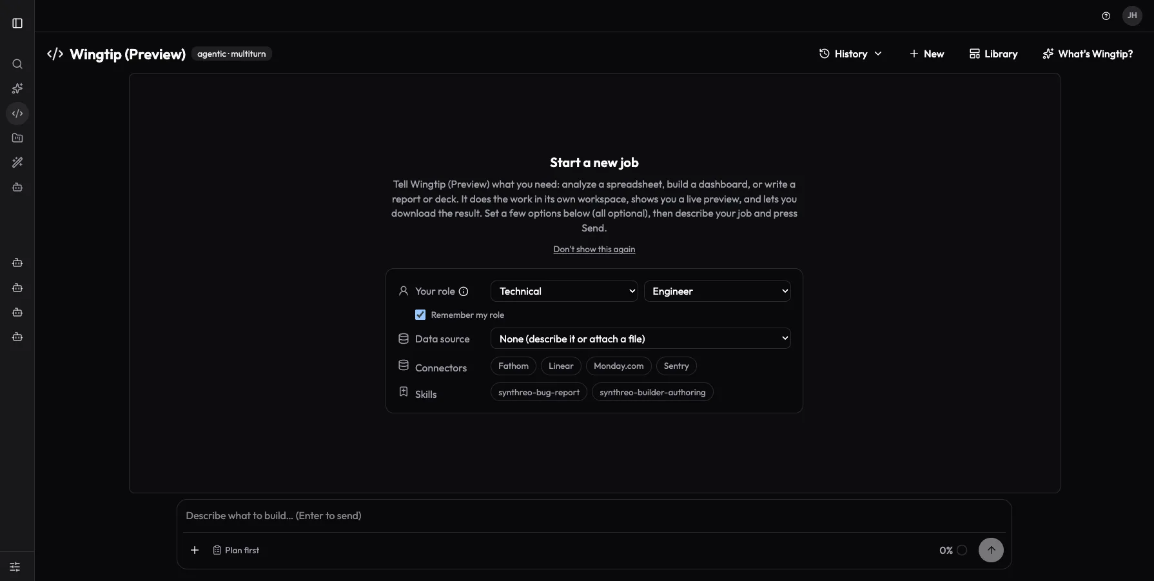1154x581 pixels.
Task: Select the Fathom connector chip
Action: coord(513,366)
